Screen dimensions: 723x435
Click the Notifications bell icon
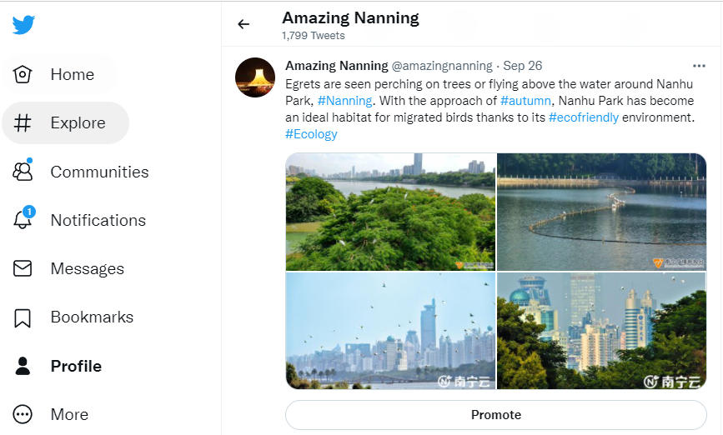(23, 220)
